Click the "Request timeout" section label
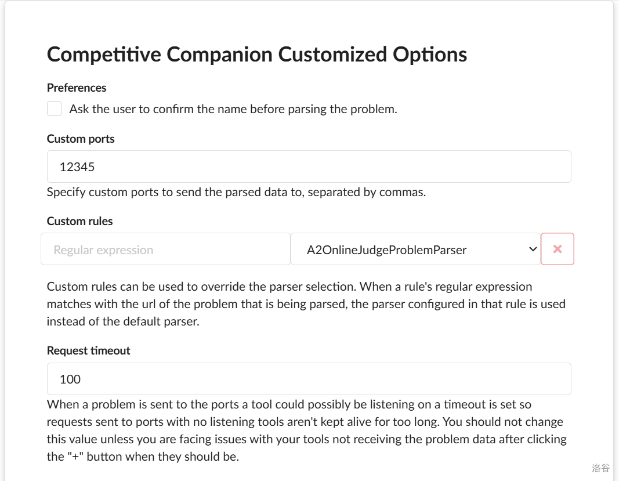The image size is (619, 481). [88, 351]
